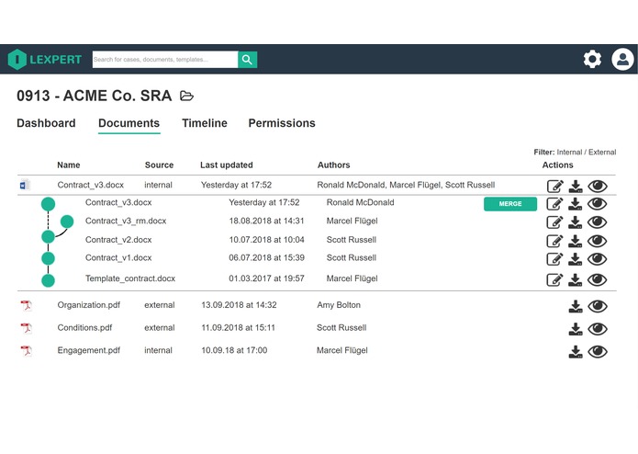This screenshot has width=638, height=454.
Task: Sort by the Source column header
Action: pos(159,165)
